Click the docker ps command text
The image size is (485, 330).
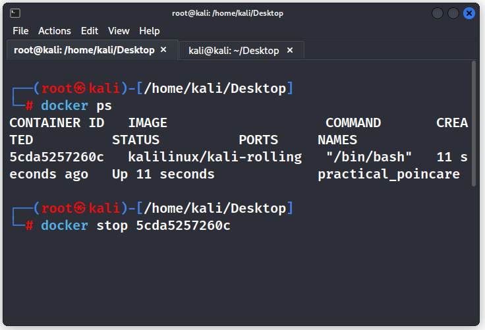pyautogui.click(x=76, y=106)
